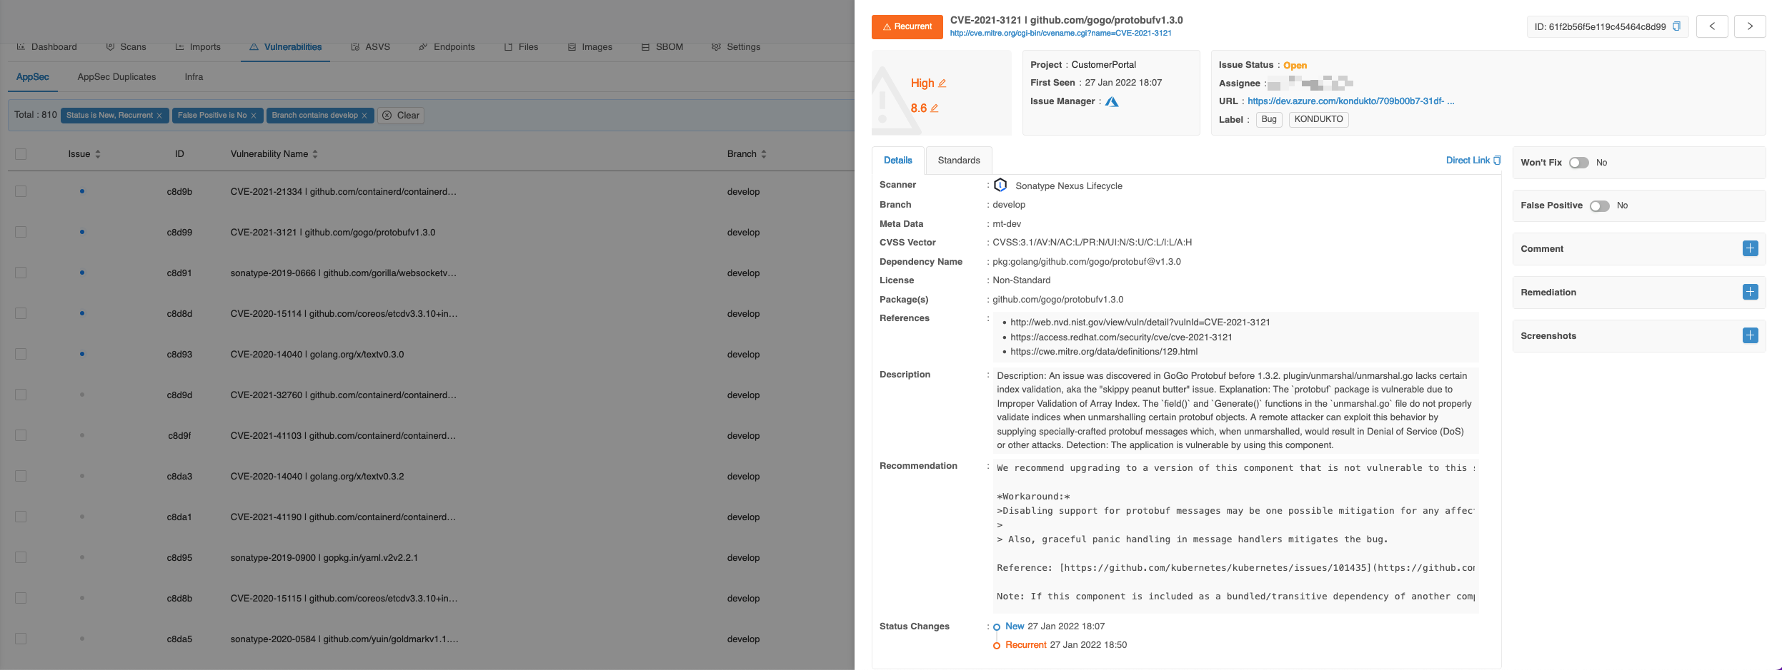Open row CVE-2021-21334 containerd vulnerability
This screenshot has width=1782, height=670.
point(343,192)
